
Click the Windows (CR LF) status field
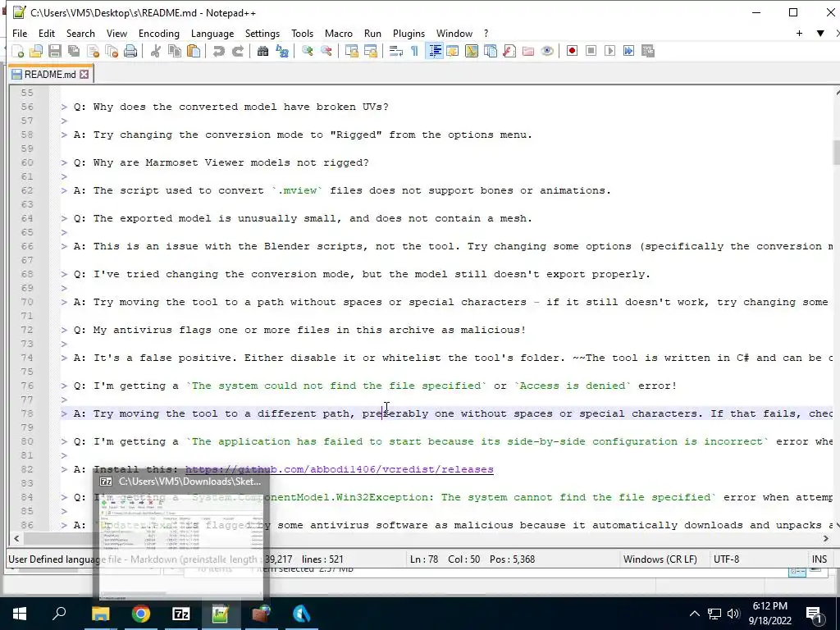pos(660,559)
